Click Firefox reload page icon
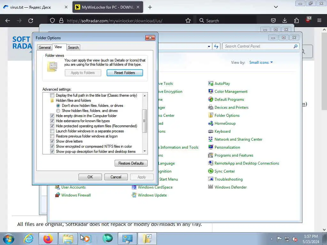The image size is (327, 245). coord(31,21)
